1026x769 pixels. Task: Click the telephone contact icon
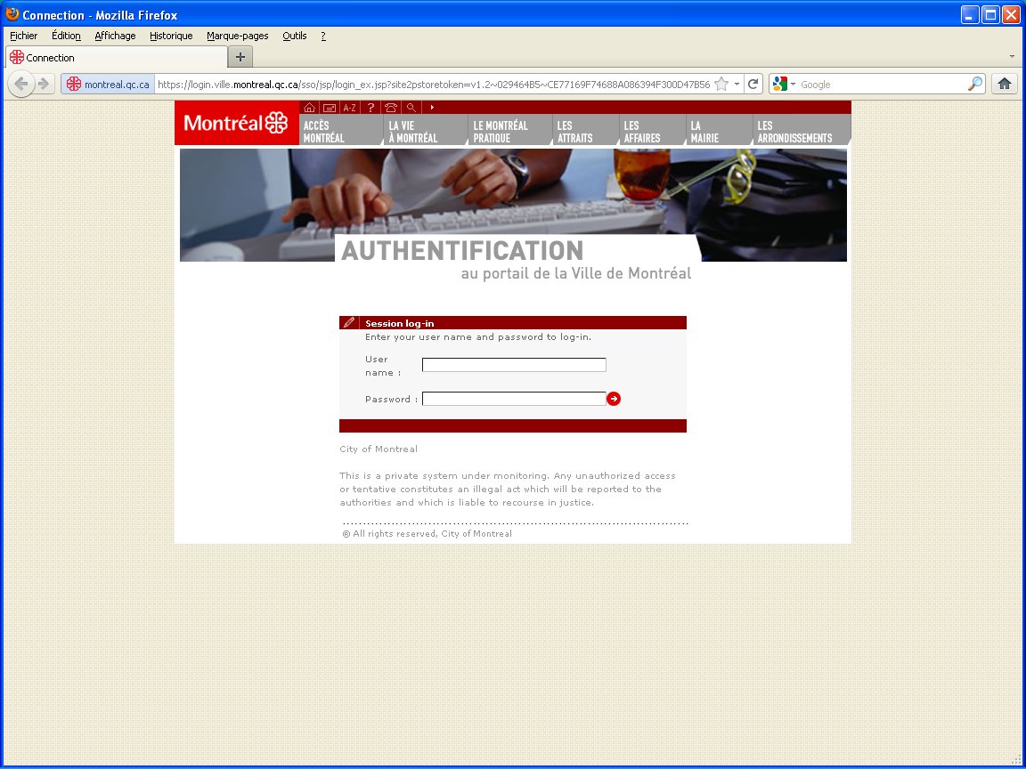tap(391, 108)
